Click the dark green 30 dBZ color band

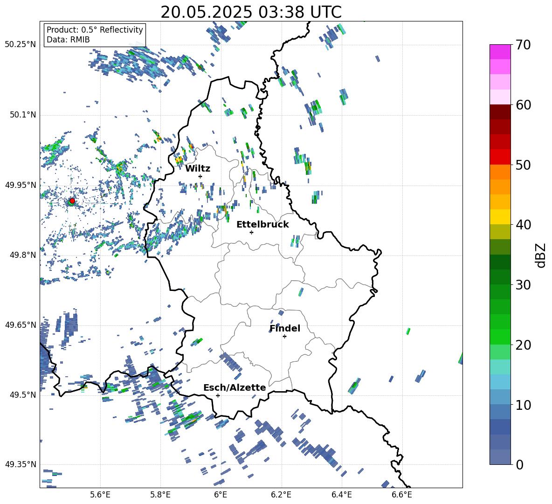[500, 276]
